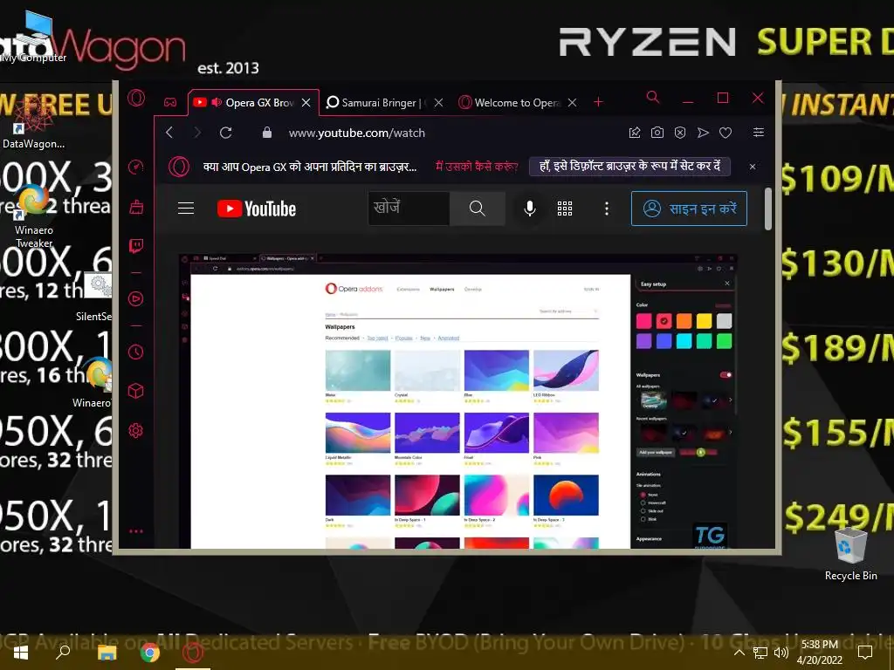Open a new tab with plus button

[x=598, y=102]
